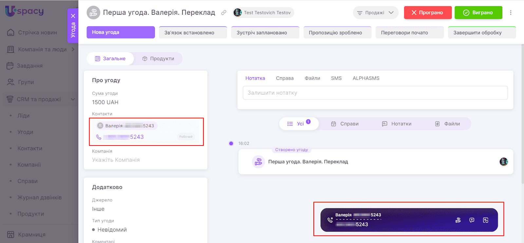Show only Нотатки in the activity filter
Image resolution: width=524 pixels, height=243 pixels.
point(397,124)
